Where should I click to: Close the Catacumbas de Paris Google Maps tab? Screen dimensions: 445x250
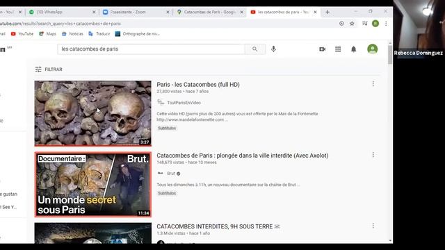tap(241, 12)
